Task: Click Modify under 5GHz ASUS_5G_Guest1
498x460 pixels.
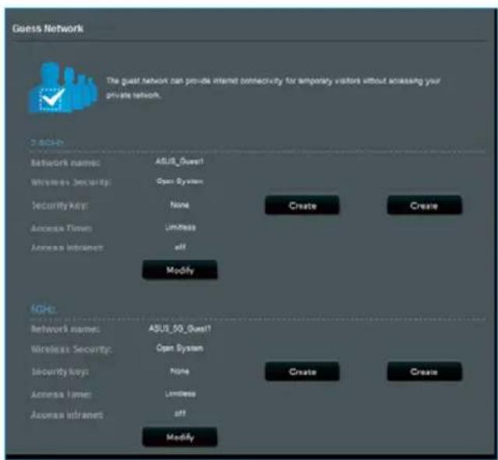Action: click(x=180, y=437)
